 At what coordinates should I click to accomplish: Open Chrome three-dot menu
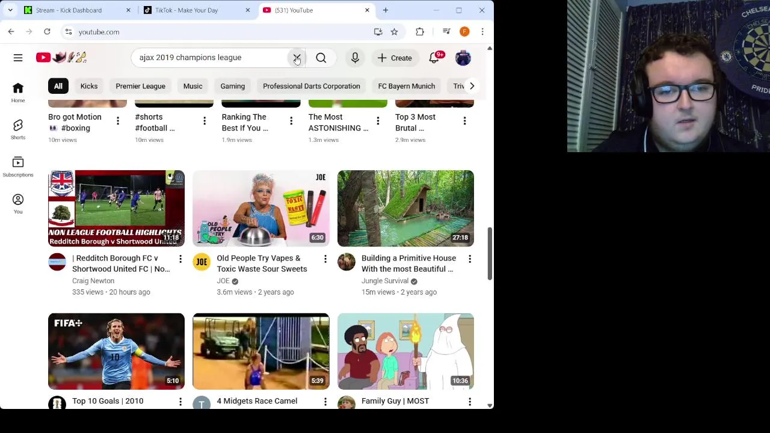[x=482, y=32]
